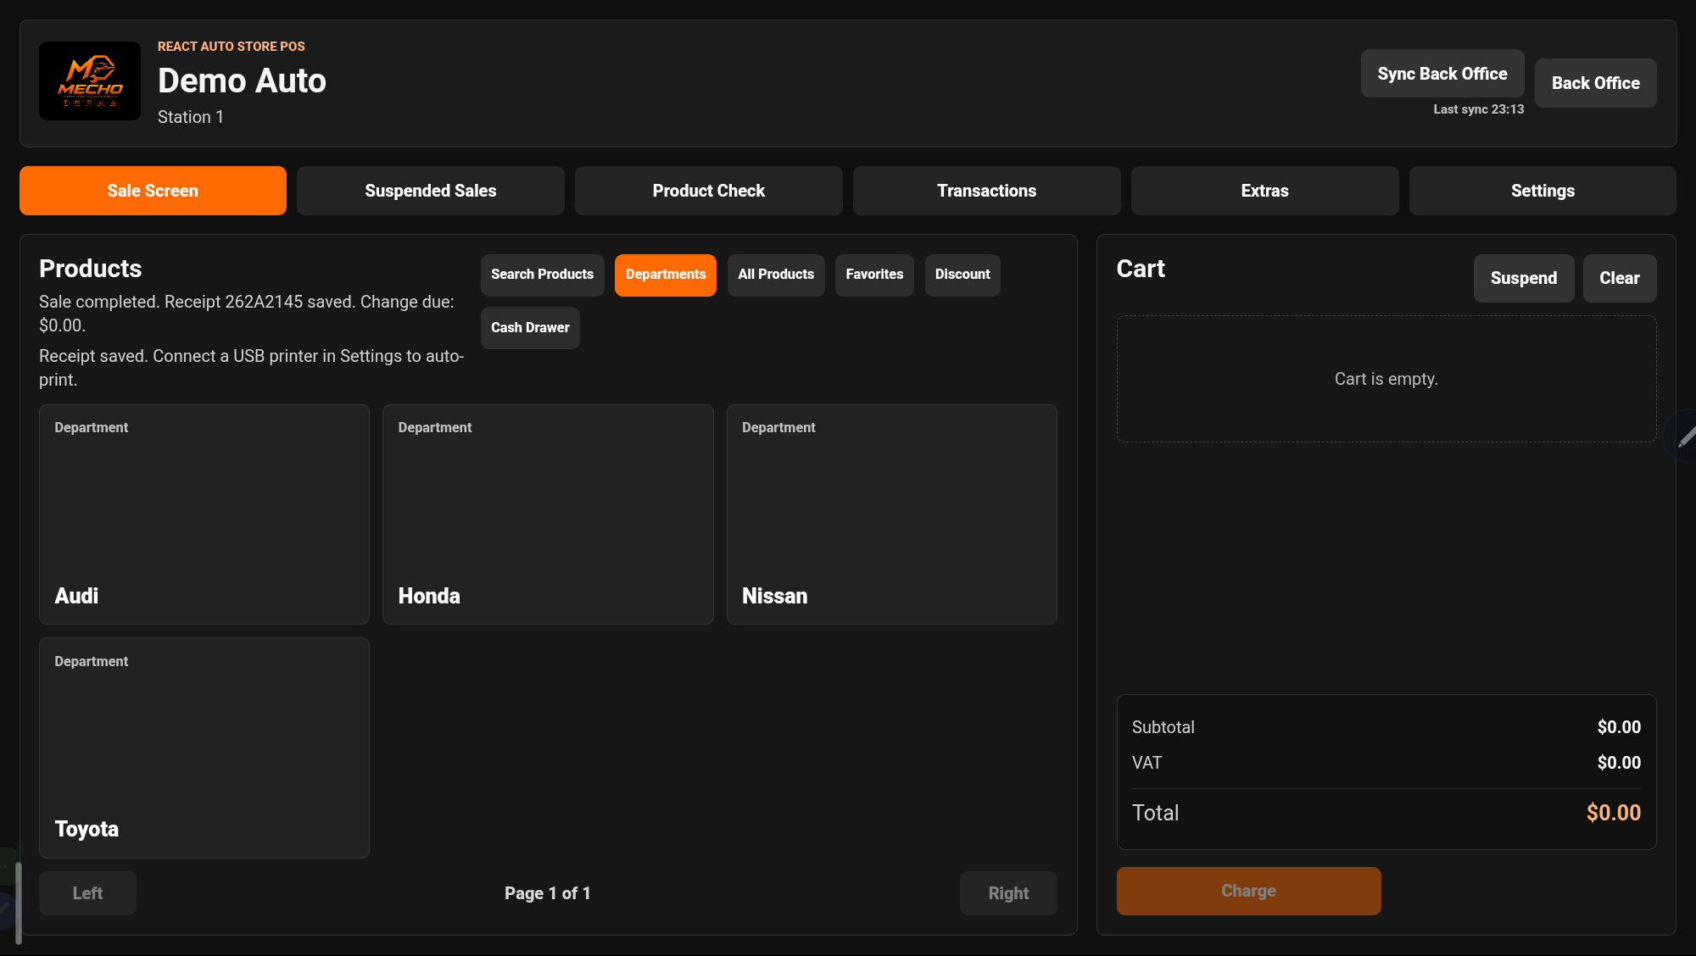The width and height of the screenshot is (1696, 956).
Task: Select Search Products filter
Action: (543, 275)
